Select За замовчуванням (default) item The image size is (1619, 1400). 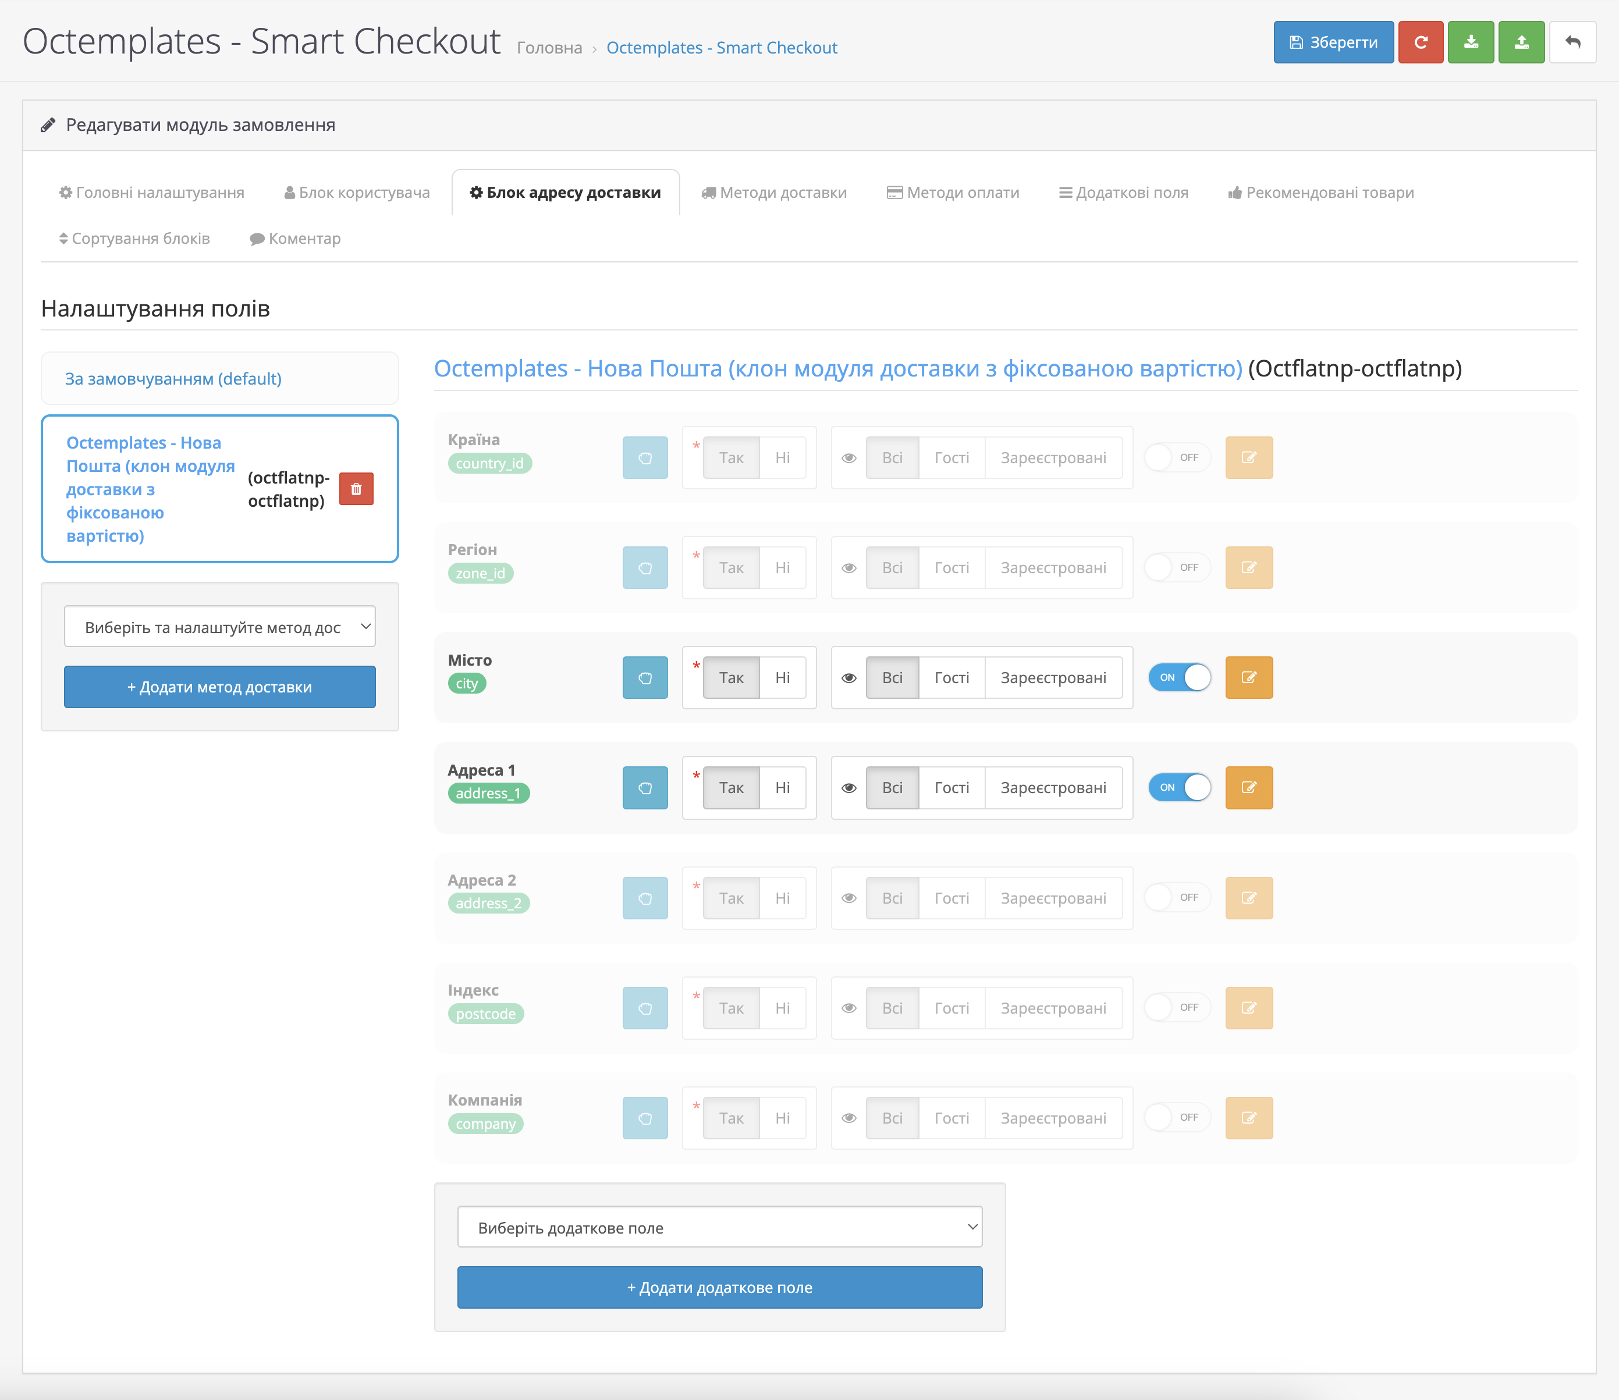pyautogui.click(x=173, y=379)
